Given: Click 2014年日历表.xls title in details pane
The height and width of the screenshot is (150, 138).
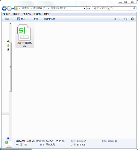Looking at the screenshot, I should (x=25, y=141).
